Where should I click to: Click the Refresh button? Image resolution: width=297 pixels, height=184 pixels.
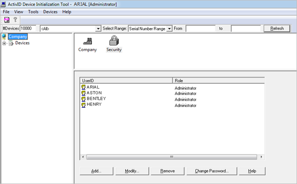click(x=277, y=28)
